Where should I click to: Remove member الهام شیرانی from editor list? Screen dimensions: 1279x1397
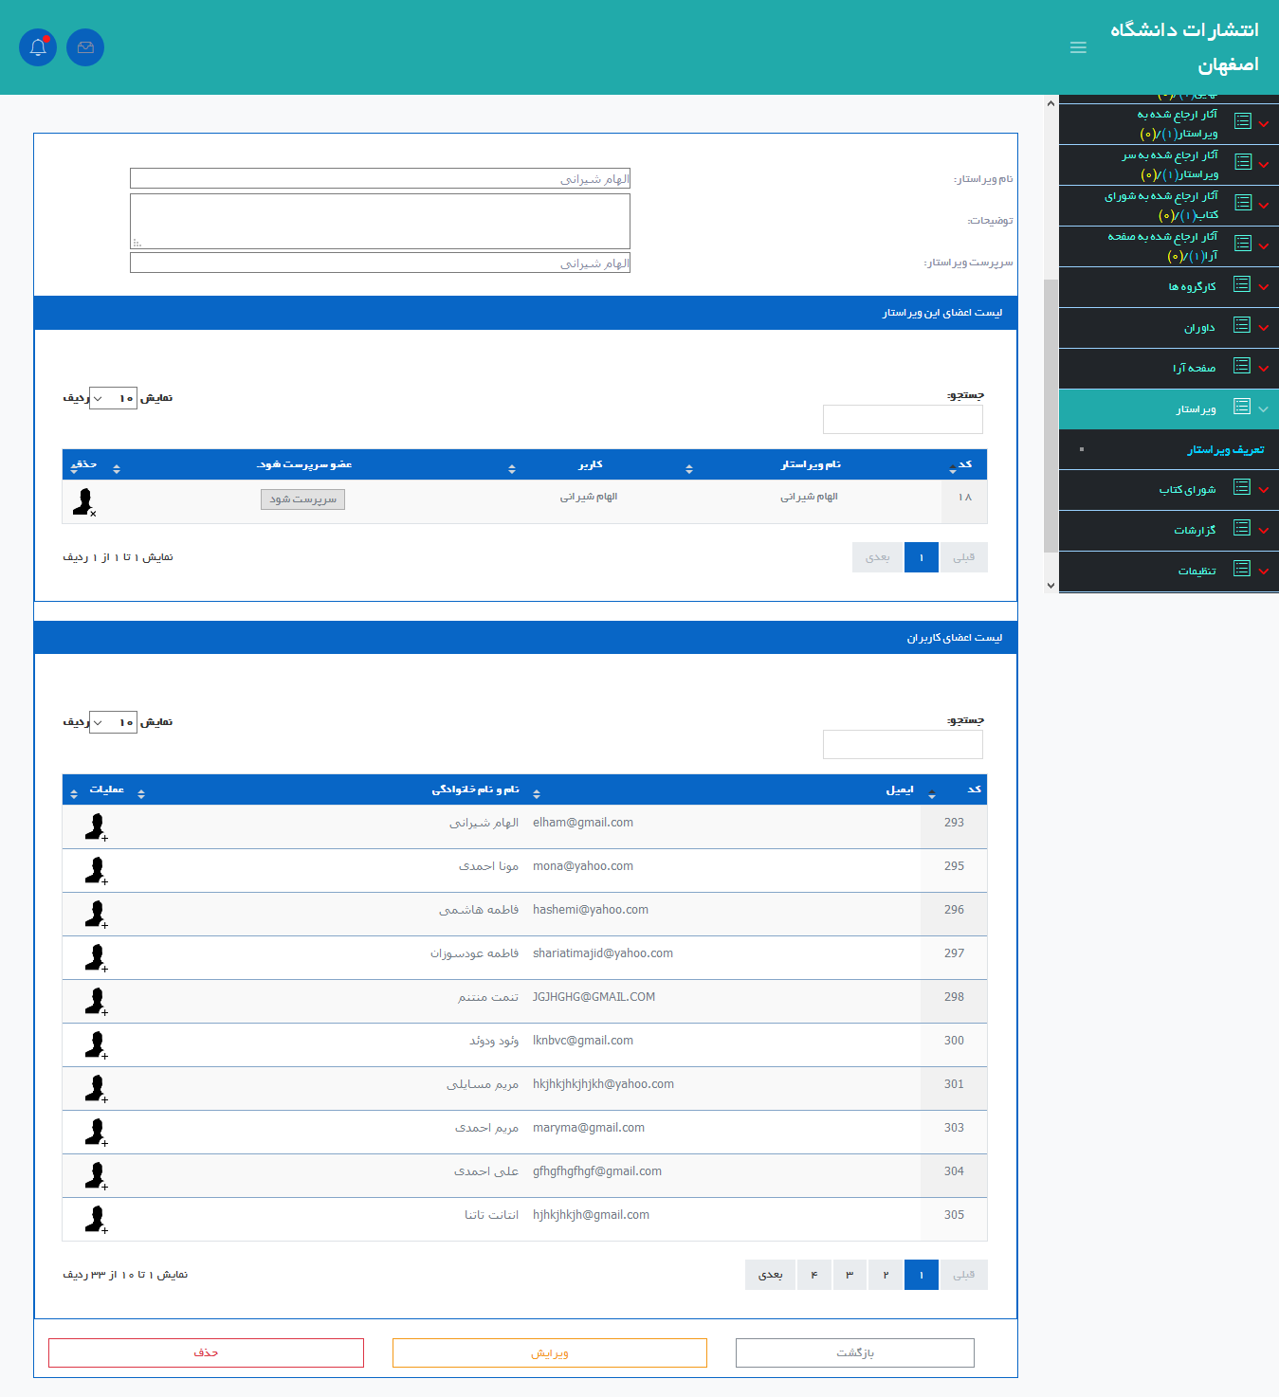84,501
